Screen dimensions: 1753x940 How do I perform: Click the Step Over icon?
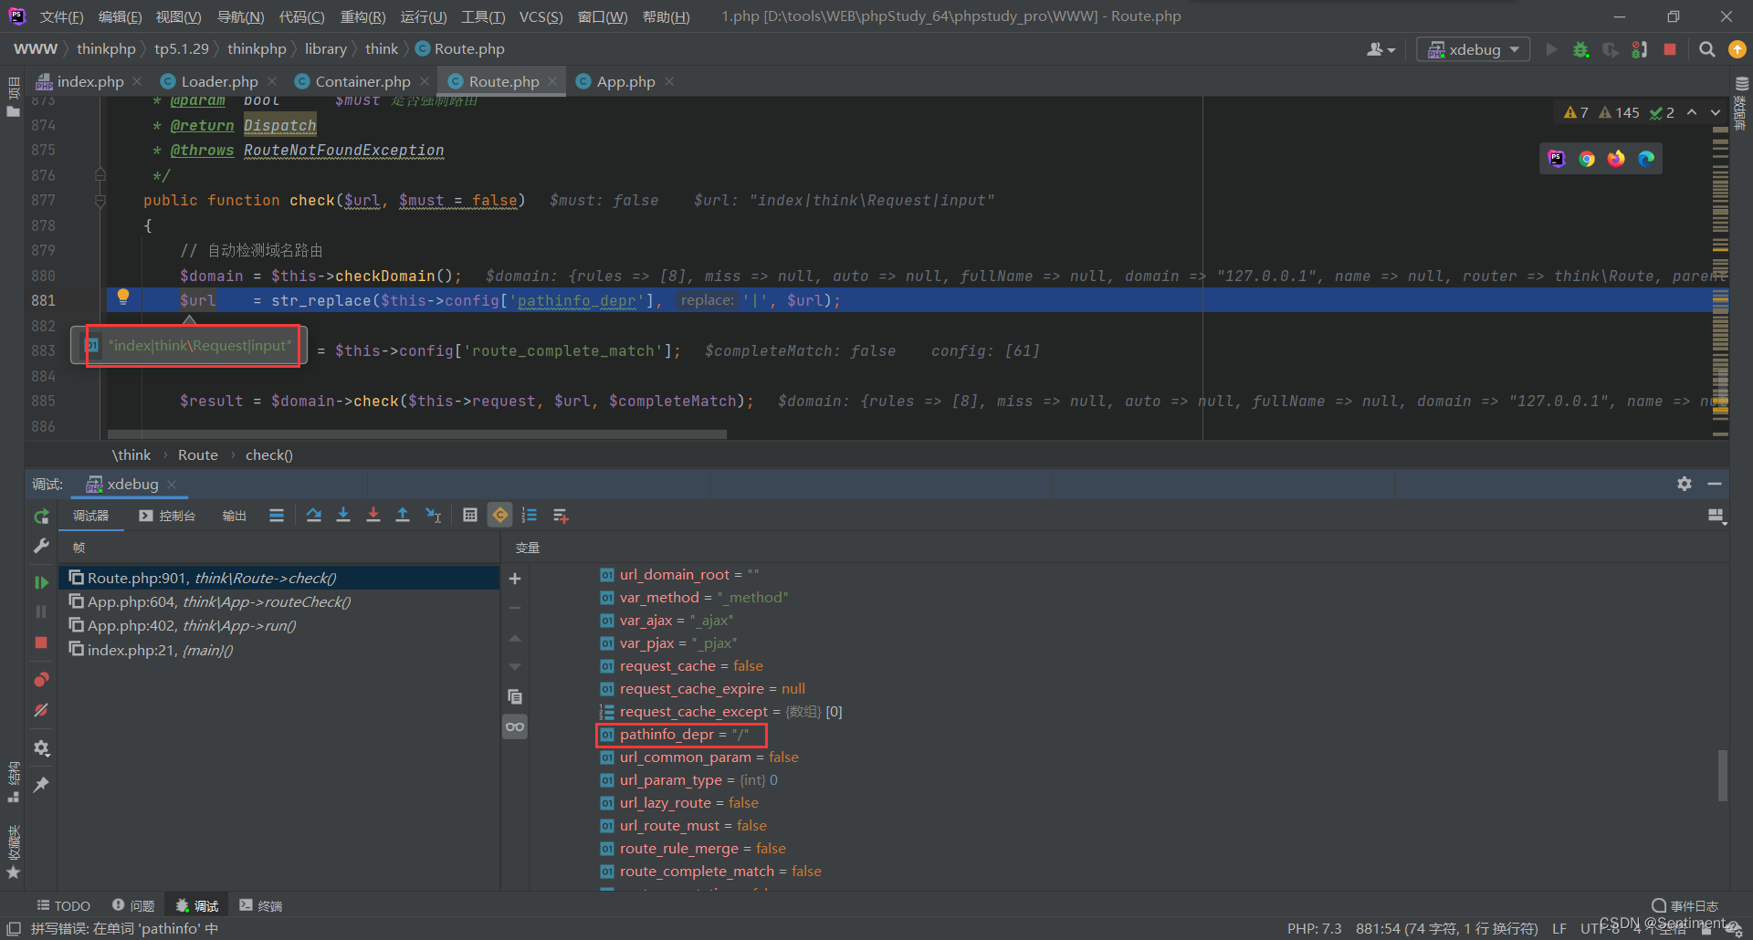click(313, 516)
